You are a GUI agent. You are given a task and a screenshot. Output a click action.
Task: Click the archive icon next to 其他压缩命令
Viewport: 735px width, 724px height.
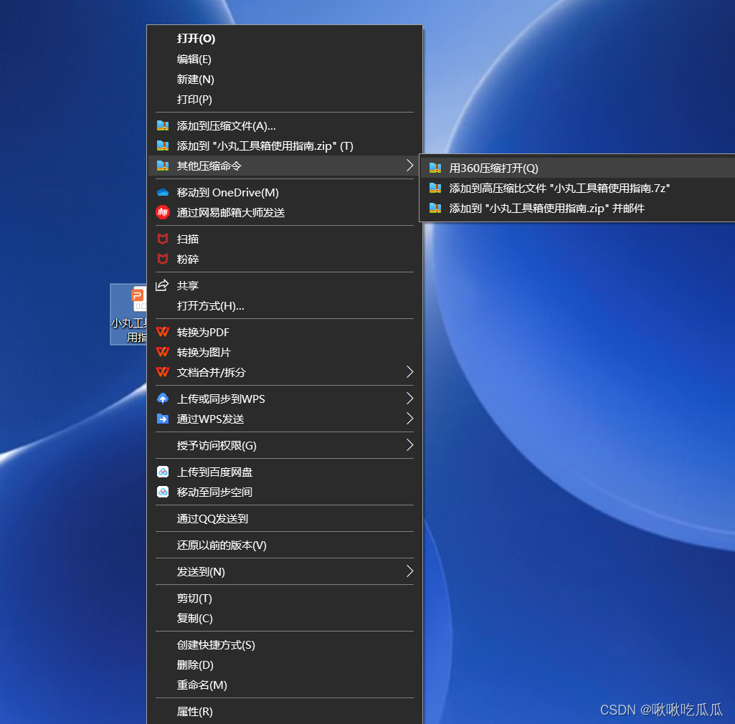coord(163,166)
